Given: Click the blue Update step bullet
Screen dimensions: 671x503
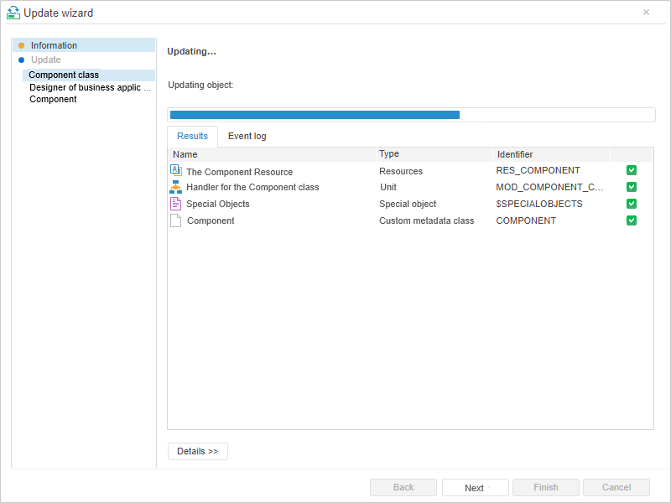Looking at the screenshot, I should [x=22, y=60].
